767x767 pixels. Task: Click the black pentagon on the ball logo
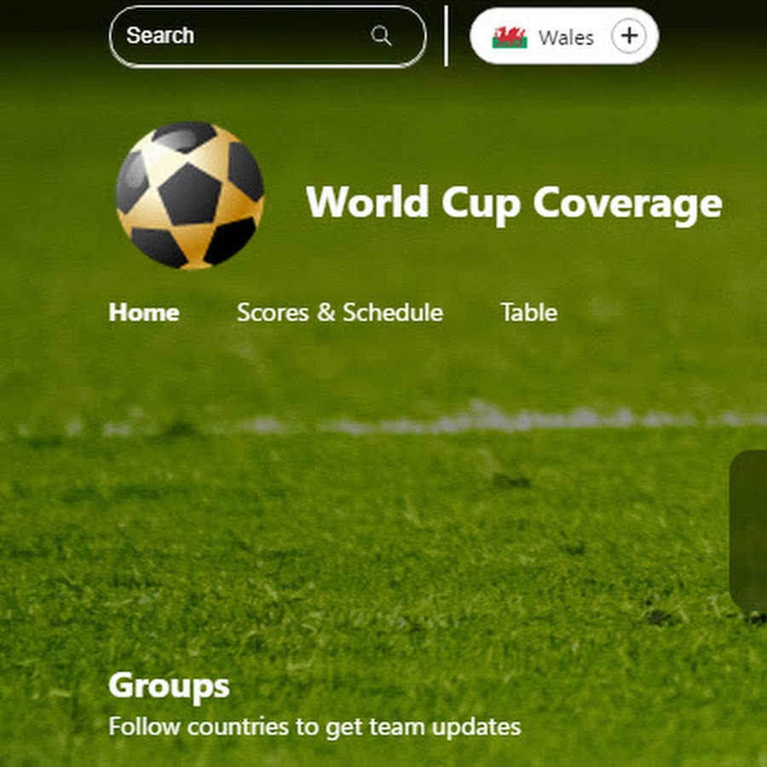tap(190, 194)
